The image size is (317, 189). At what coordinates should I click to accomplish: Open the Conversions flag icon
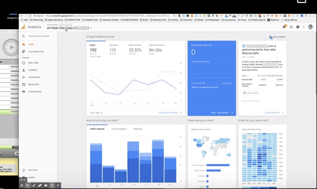click(x=24, y=91)
